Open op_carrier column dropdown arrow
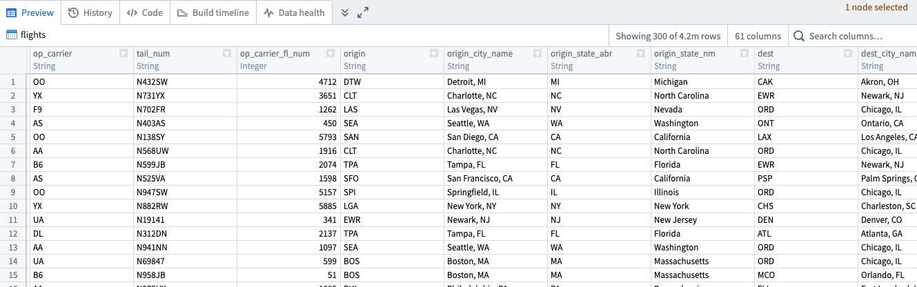 pos(124,53)
